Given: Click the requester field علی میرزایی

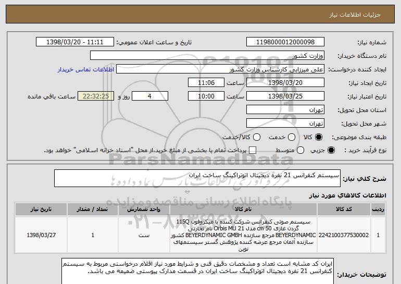Looking at the screenshot, I should (x=220, y=69).
